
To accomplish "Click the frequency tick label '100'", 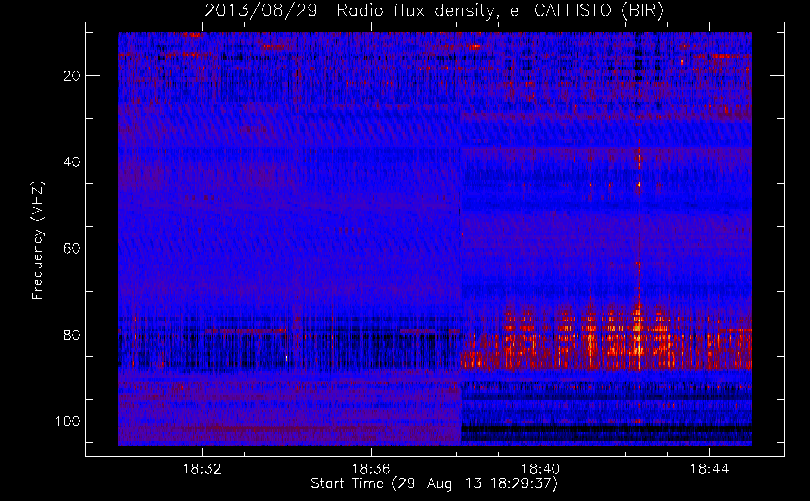I will (x=68, y=421).
